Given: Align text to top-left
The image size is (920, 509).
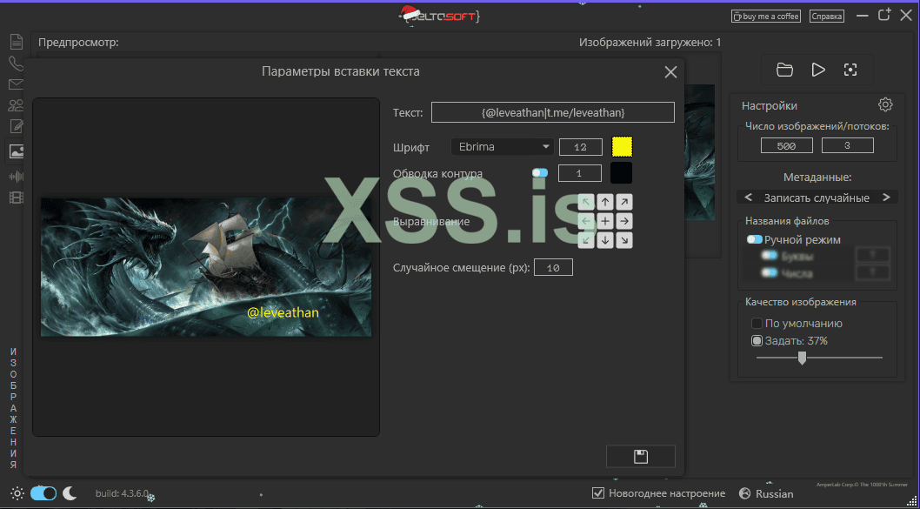Looking at the screenshot, I should point(586,202).
